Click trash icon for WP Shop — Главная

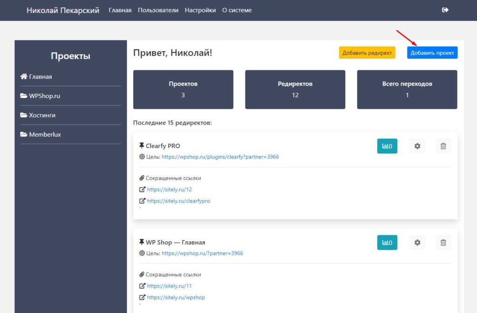tap(443, 242)
